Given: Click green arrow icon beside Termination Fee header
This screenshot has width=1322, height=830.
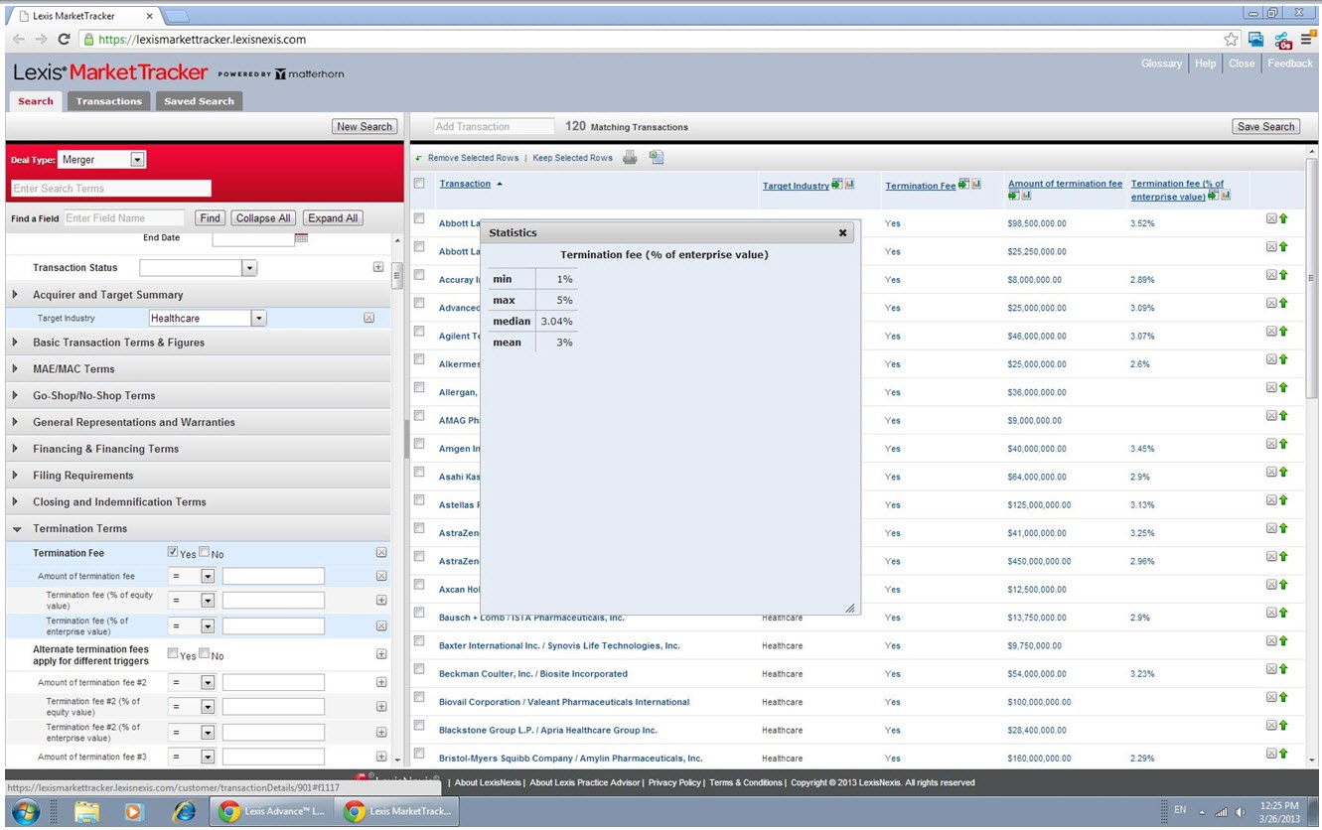Looking at the screenshot, I should 964,185.
